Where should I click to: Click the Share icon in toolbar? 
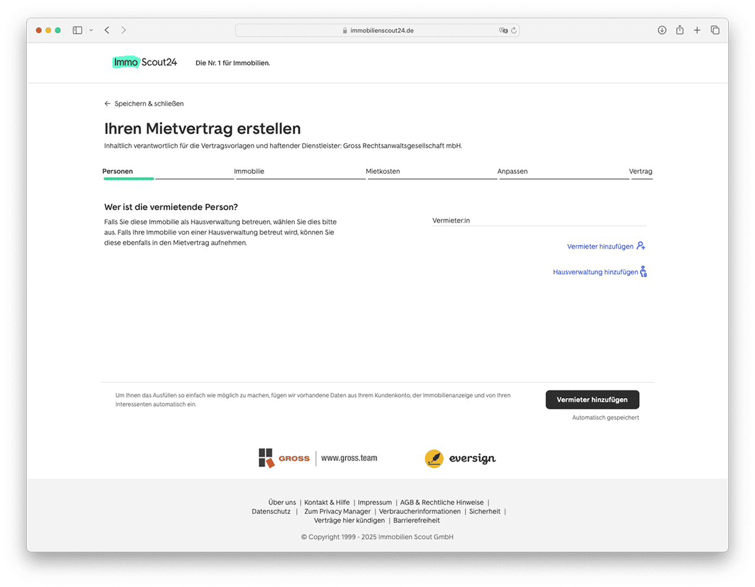pos(680,30)
